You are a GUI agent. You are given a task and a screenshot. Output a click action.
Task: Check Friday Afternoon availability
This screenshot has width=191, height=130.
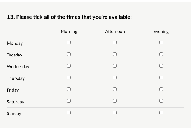(x=115, y=89)
